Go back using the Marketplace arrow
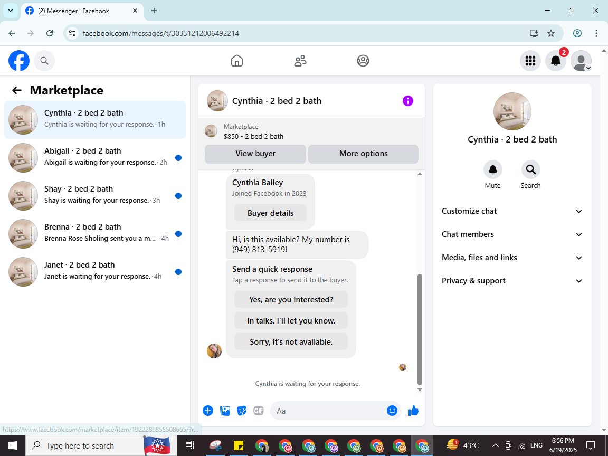The width and height of the screenshot is (608, 456). [17, 90]
